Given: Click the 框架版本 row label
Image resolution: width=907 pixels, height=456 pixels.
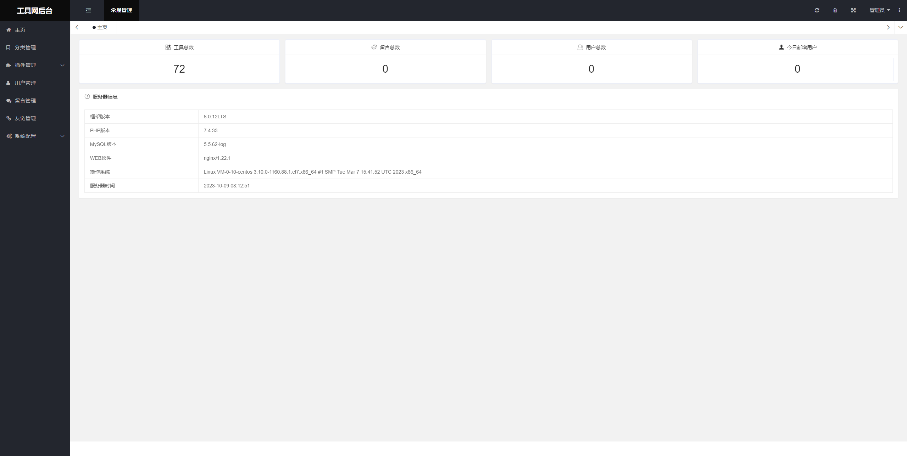Looking at the screenshot, I should click(x=100, y=117).
